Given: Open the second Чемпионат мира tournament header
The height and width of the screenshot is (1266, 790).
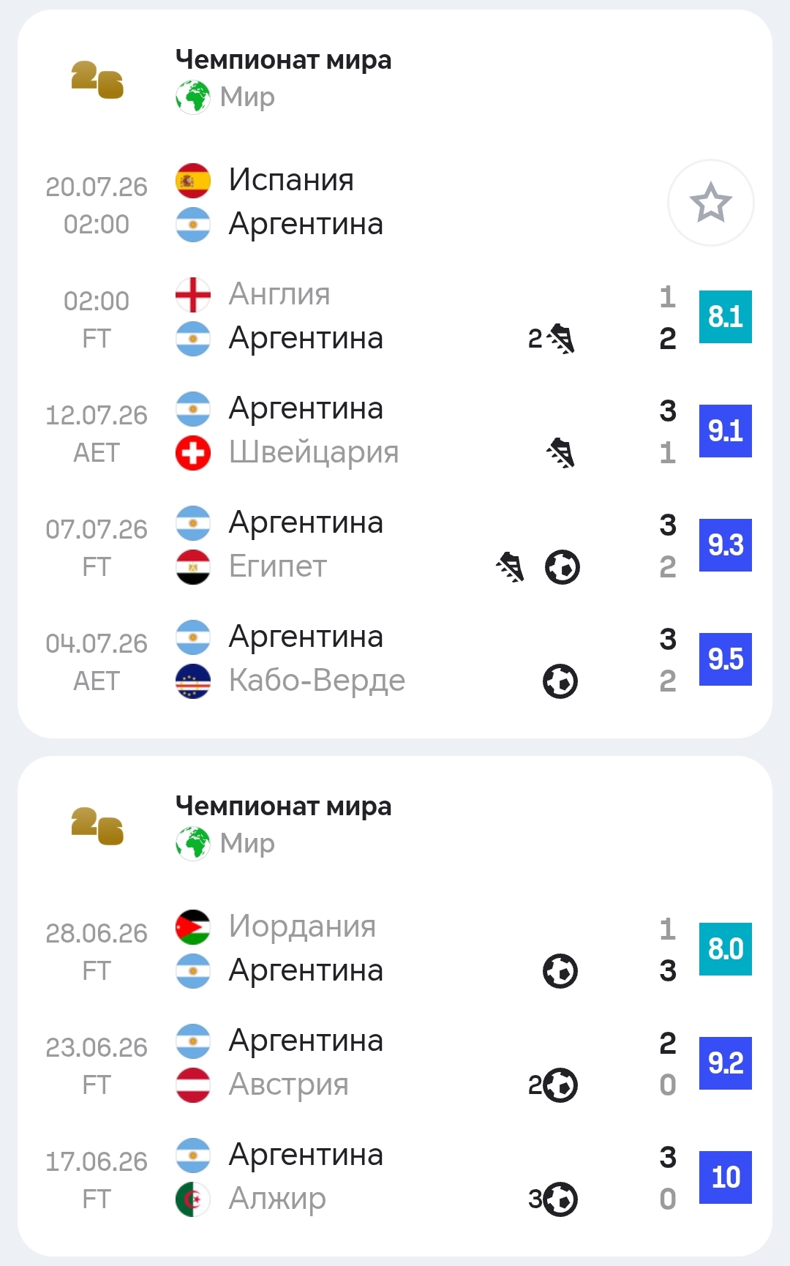Looking at the screenshot, I should (283, 806).
